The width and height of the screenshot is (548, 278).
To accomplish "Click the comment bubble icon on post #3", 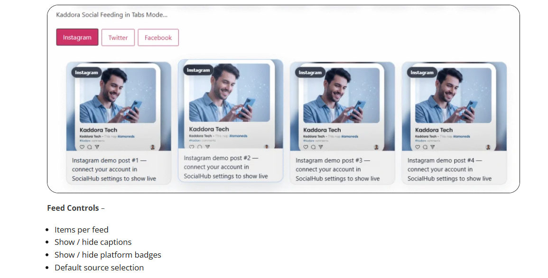I will click(x=313, y=147).
